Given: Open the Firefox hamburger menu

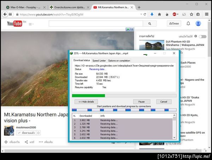Looking at the screenshot, I should point(207,14).
